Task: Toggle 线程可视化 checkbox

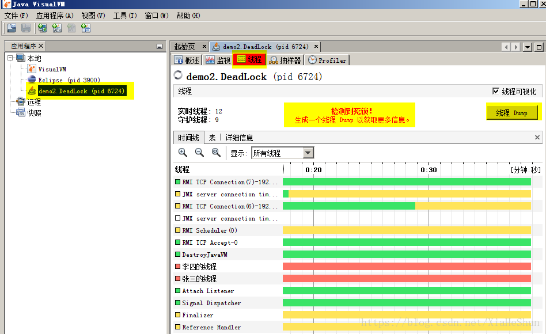Action: (x=496, y=91)
